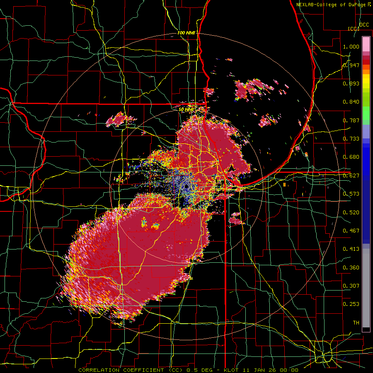This screenshot has width=373, height=373.
Task: Click the DCC label above the legend
Action: pyautogui.click(x=364, y=25)
